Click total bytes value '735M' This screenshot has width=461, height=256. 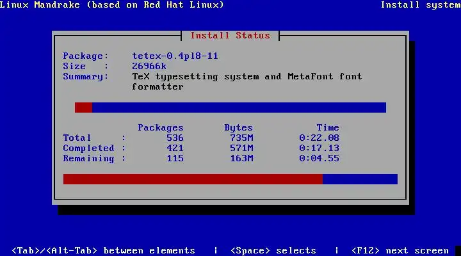tap(241, 138)
